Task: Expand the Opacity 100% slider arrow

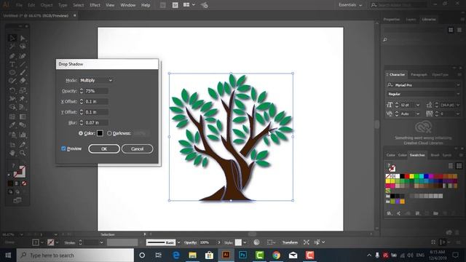Action: [x=219, y=242]
